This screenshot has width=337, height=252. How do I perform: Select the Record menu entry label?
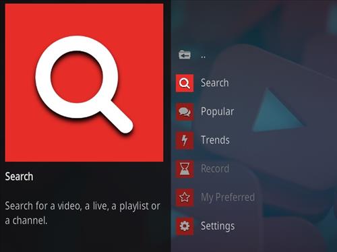[x=215, y=168]
